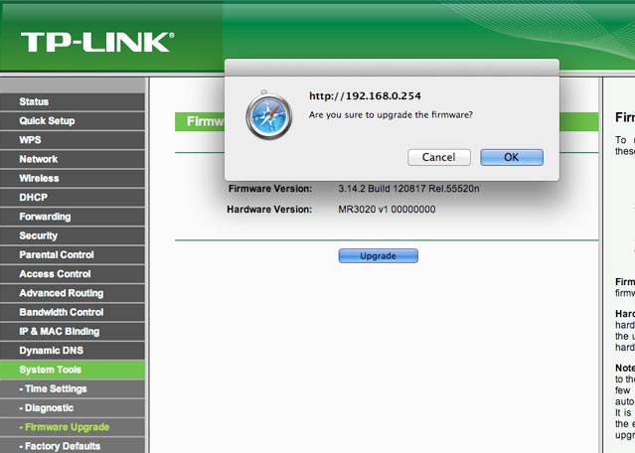Select DHCP in the sidebar

click(x=33, y=198)
